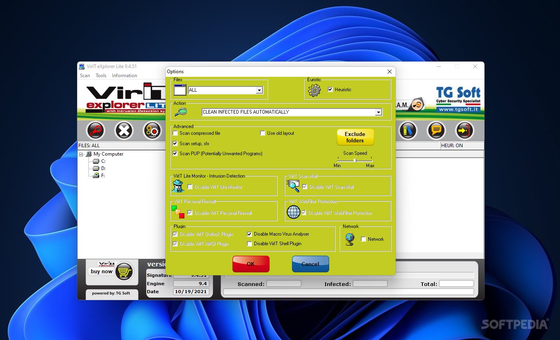
Task: Select the C: drive icon
Action: (96, 161)
